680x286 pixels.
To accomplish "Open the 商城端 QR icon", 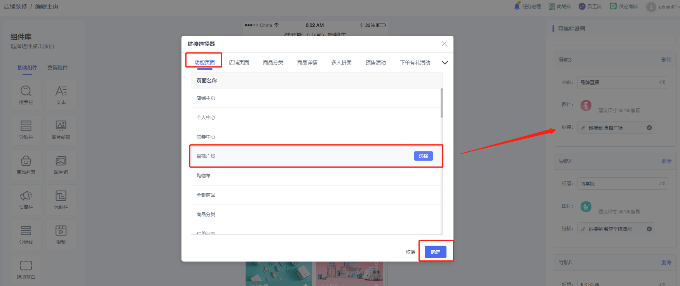I will click(x=551, y=6).
